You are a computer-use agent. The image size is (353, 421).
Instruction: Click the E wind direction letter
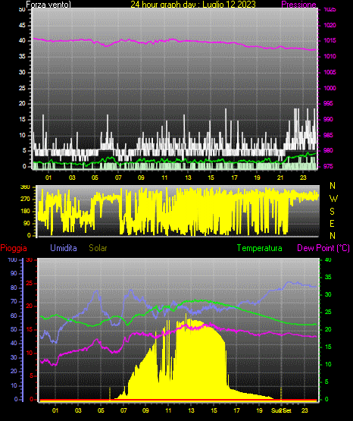coord(332,223)
